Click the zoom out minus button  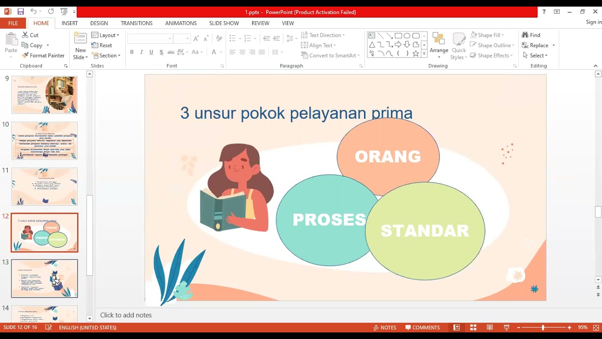(x=518, y=327)
